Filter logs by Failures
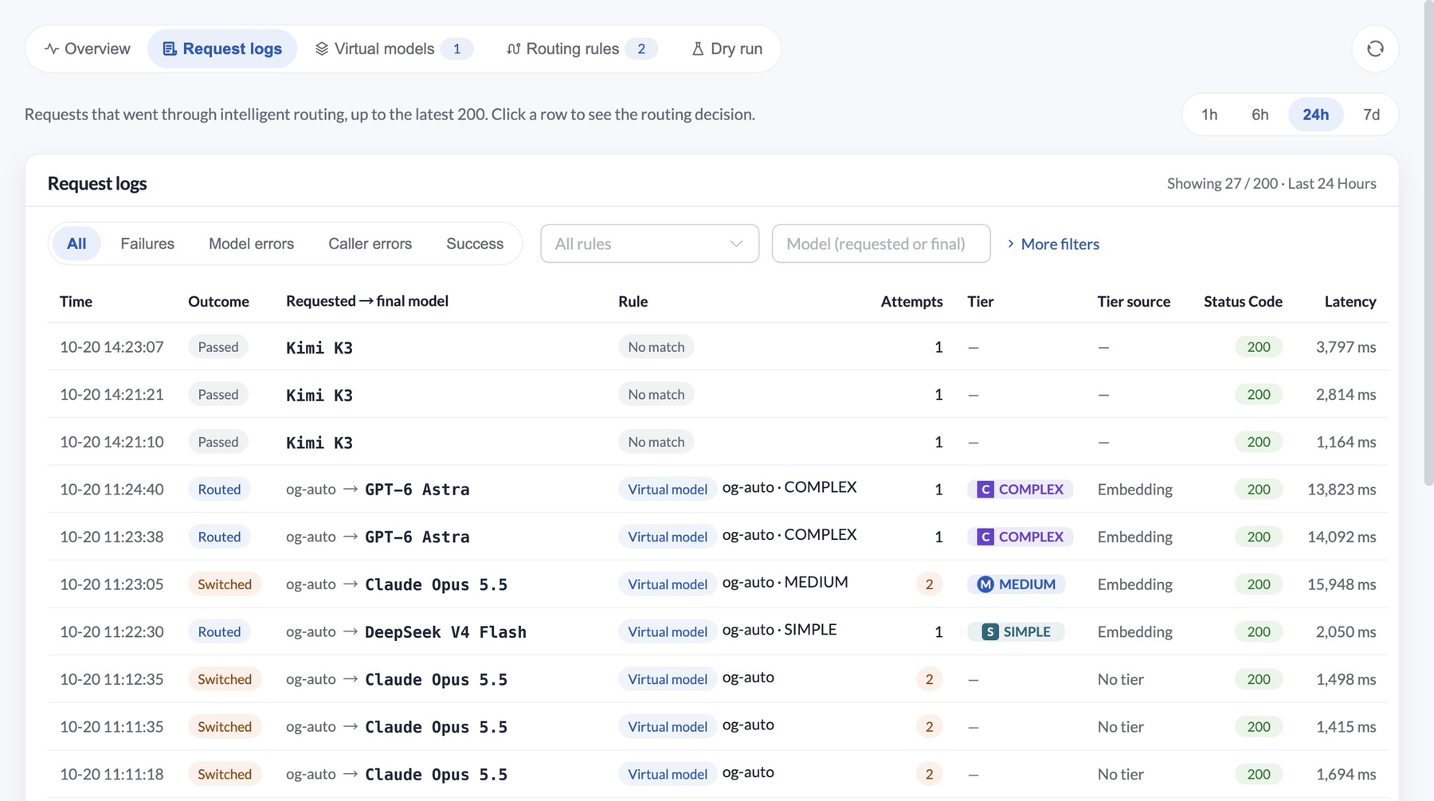Viewport: 1434px width, 801px height. (147, 244)
